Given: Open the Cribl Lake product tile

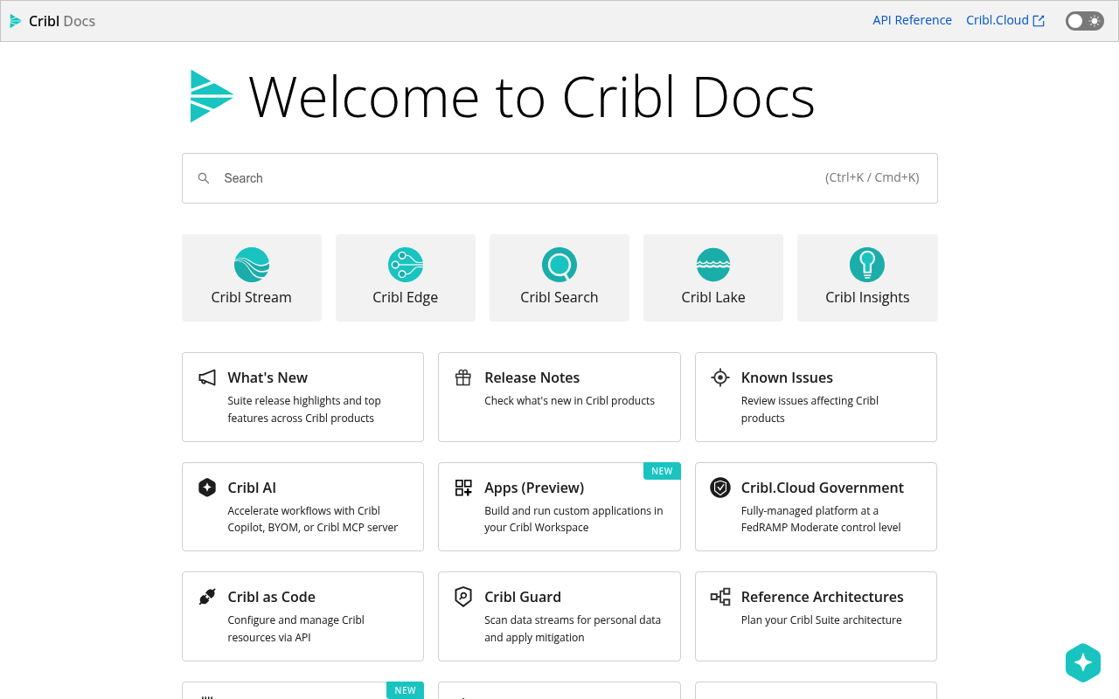Looking at the screenshot, I should (x=713, y=278).
